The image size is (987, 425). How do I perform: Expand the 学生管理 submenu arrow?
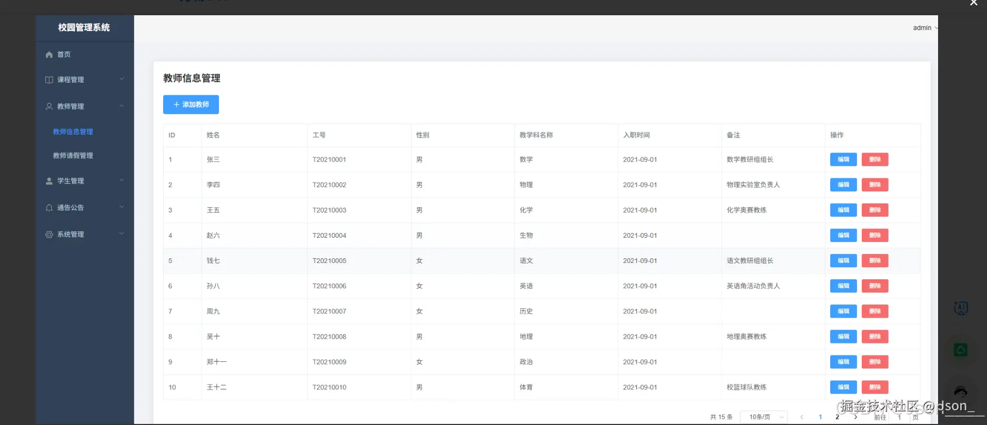point(122,180)
